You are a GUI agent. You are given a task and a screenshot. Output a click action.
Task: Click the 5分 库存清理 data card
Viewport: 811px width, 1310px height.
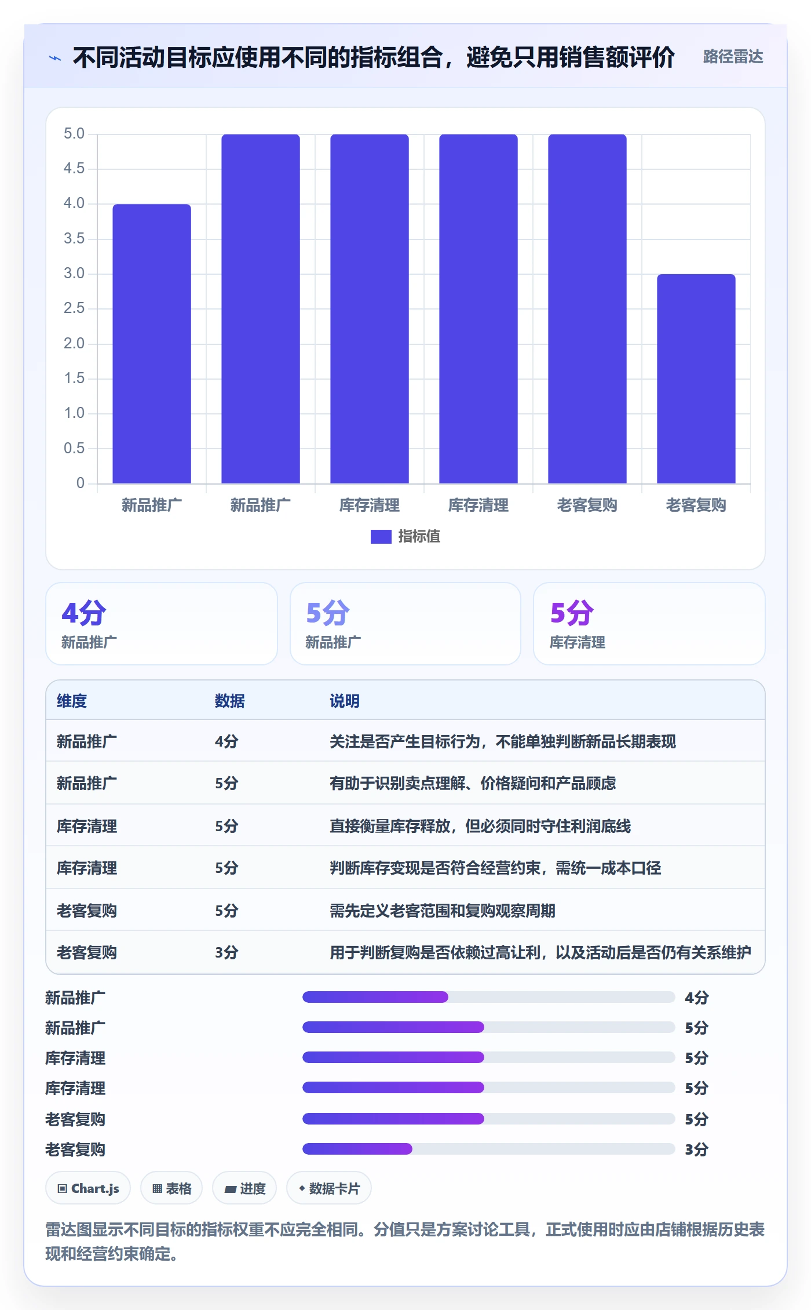tap(649, 624)
